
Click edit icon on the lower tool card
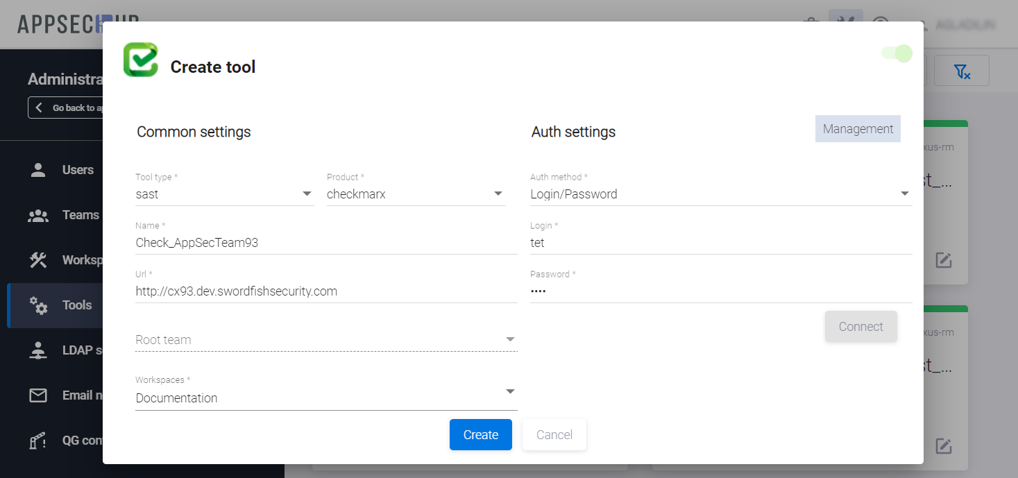943,446
